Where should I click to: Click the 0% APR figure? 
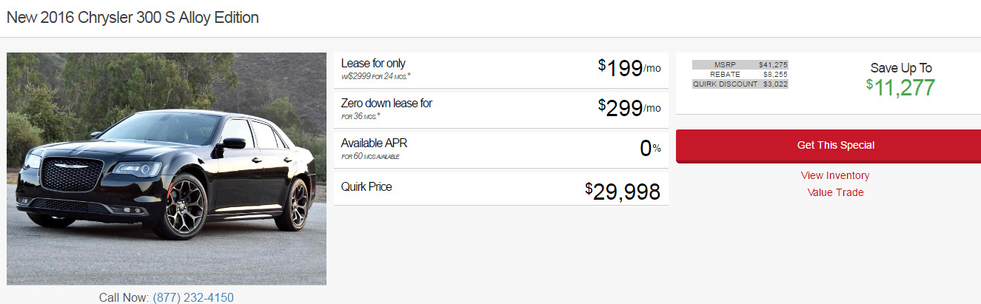650,149
